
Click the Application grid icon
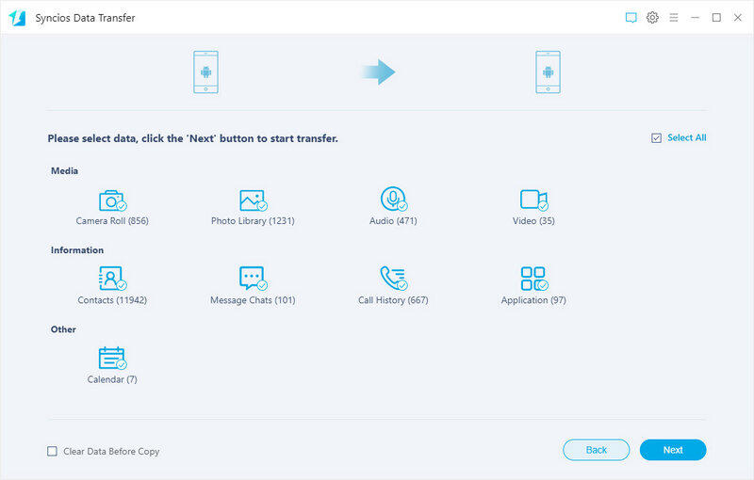tap(533, 279)
